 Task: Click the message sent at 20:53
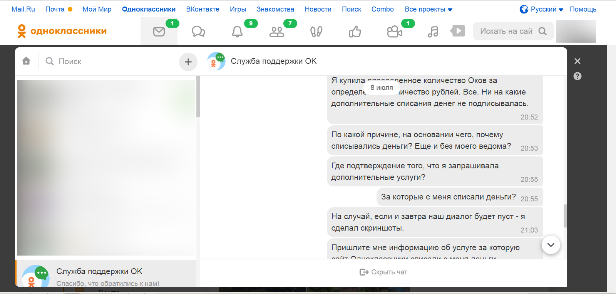[435, 140]
